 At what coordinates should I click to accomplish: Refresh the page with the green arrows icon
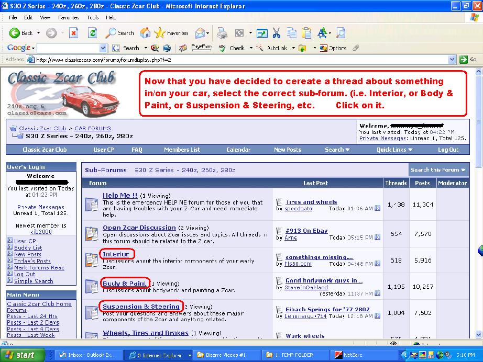click(92, 32)
